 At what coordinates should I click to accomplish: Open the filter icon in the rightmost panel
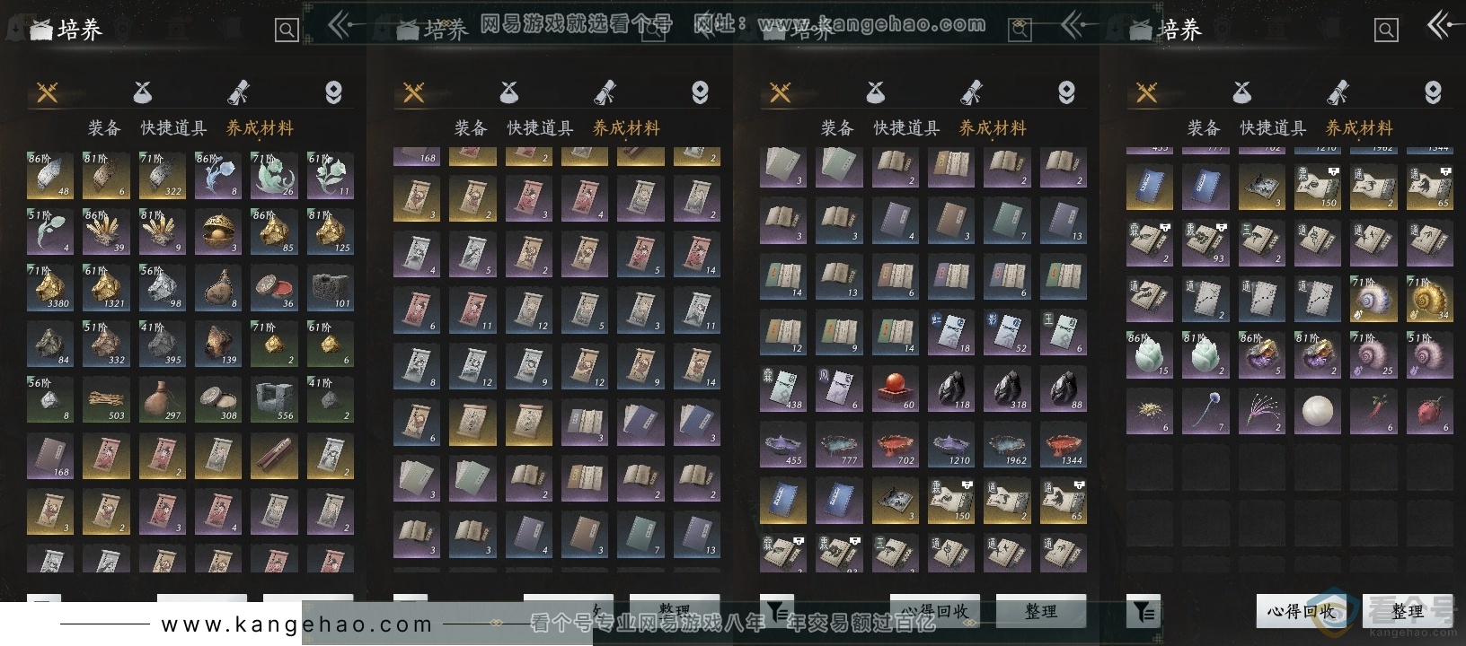pyautogui.click(x=1144, y=611)
